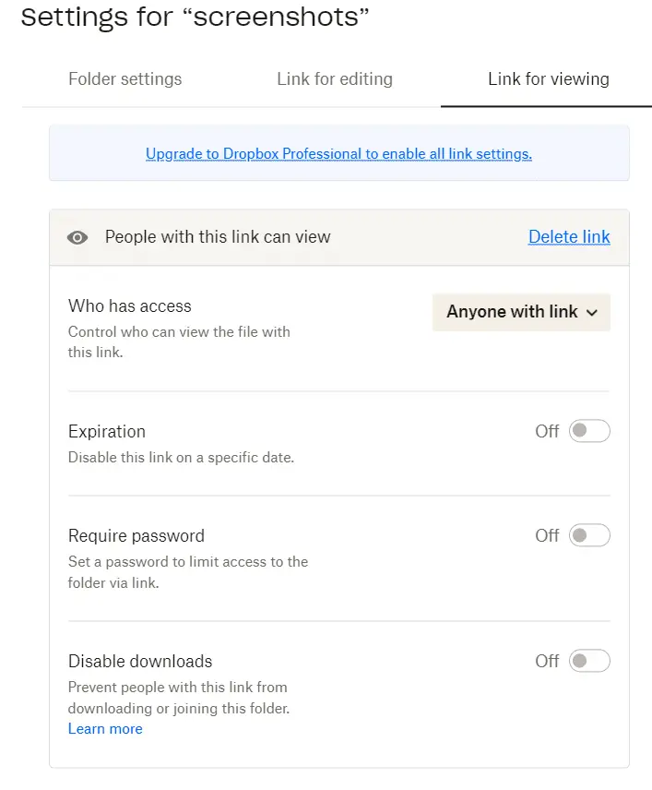
Task: Enable the Require password switch
Action: pos(590,535)
